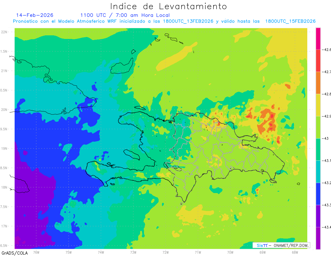This screenshot has width=331, height=256.
Task: Choose the purple segment below -43.4
Action: (318, 238)
